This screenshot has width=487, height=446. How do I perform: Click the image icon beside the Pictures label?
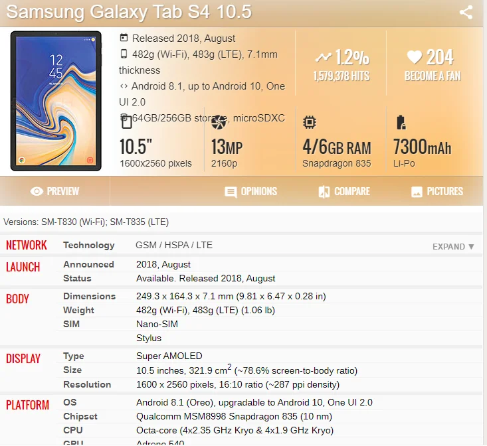[x=417, y=192]
